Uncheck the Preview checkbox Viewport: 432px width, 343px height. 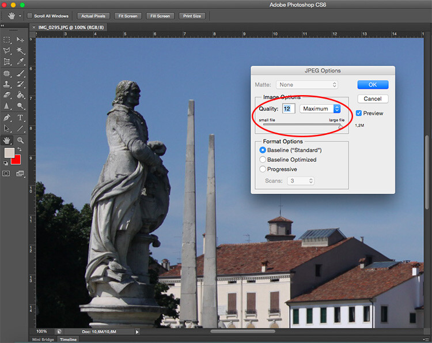pos(359,113)
